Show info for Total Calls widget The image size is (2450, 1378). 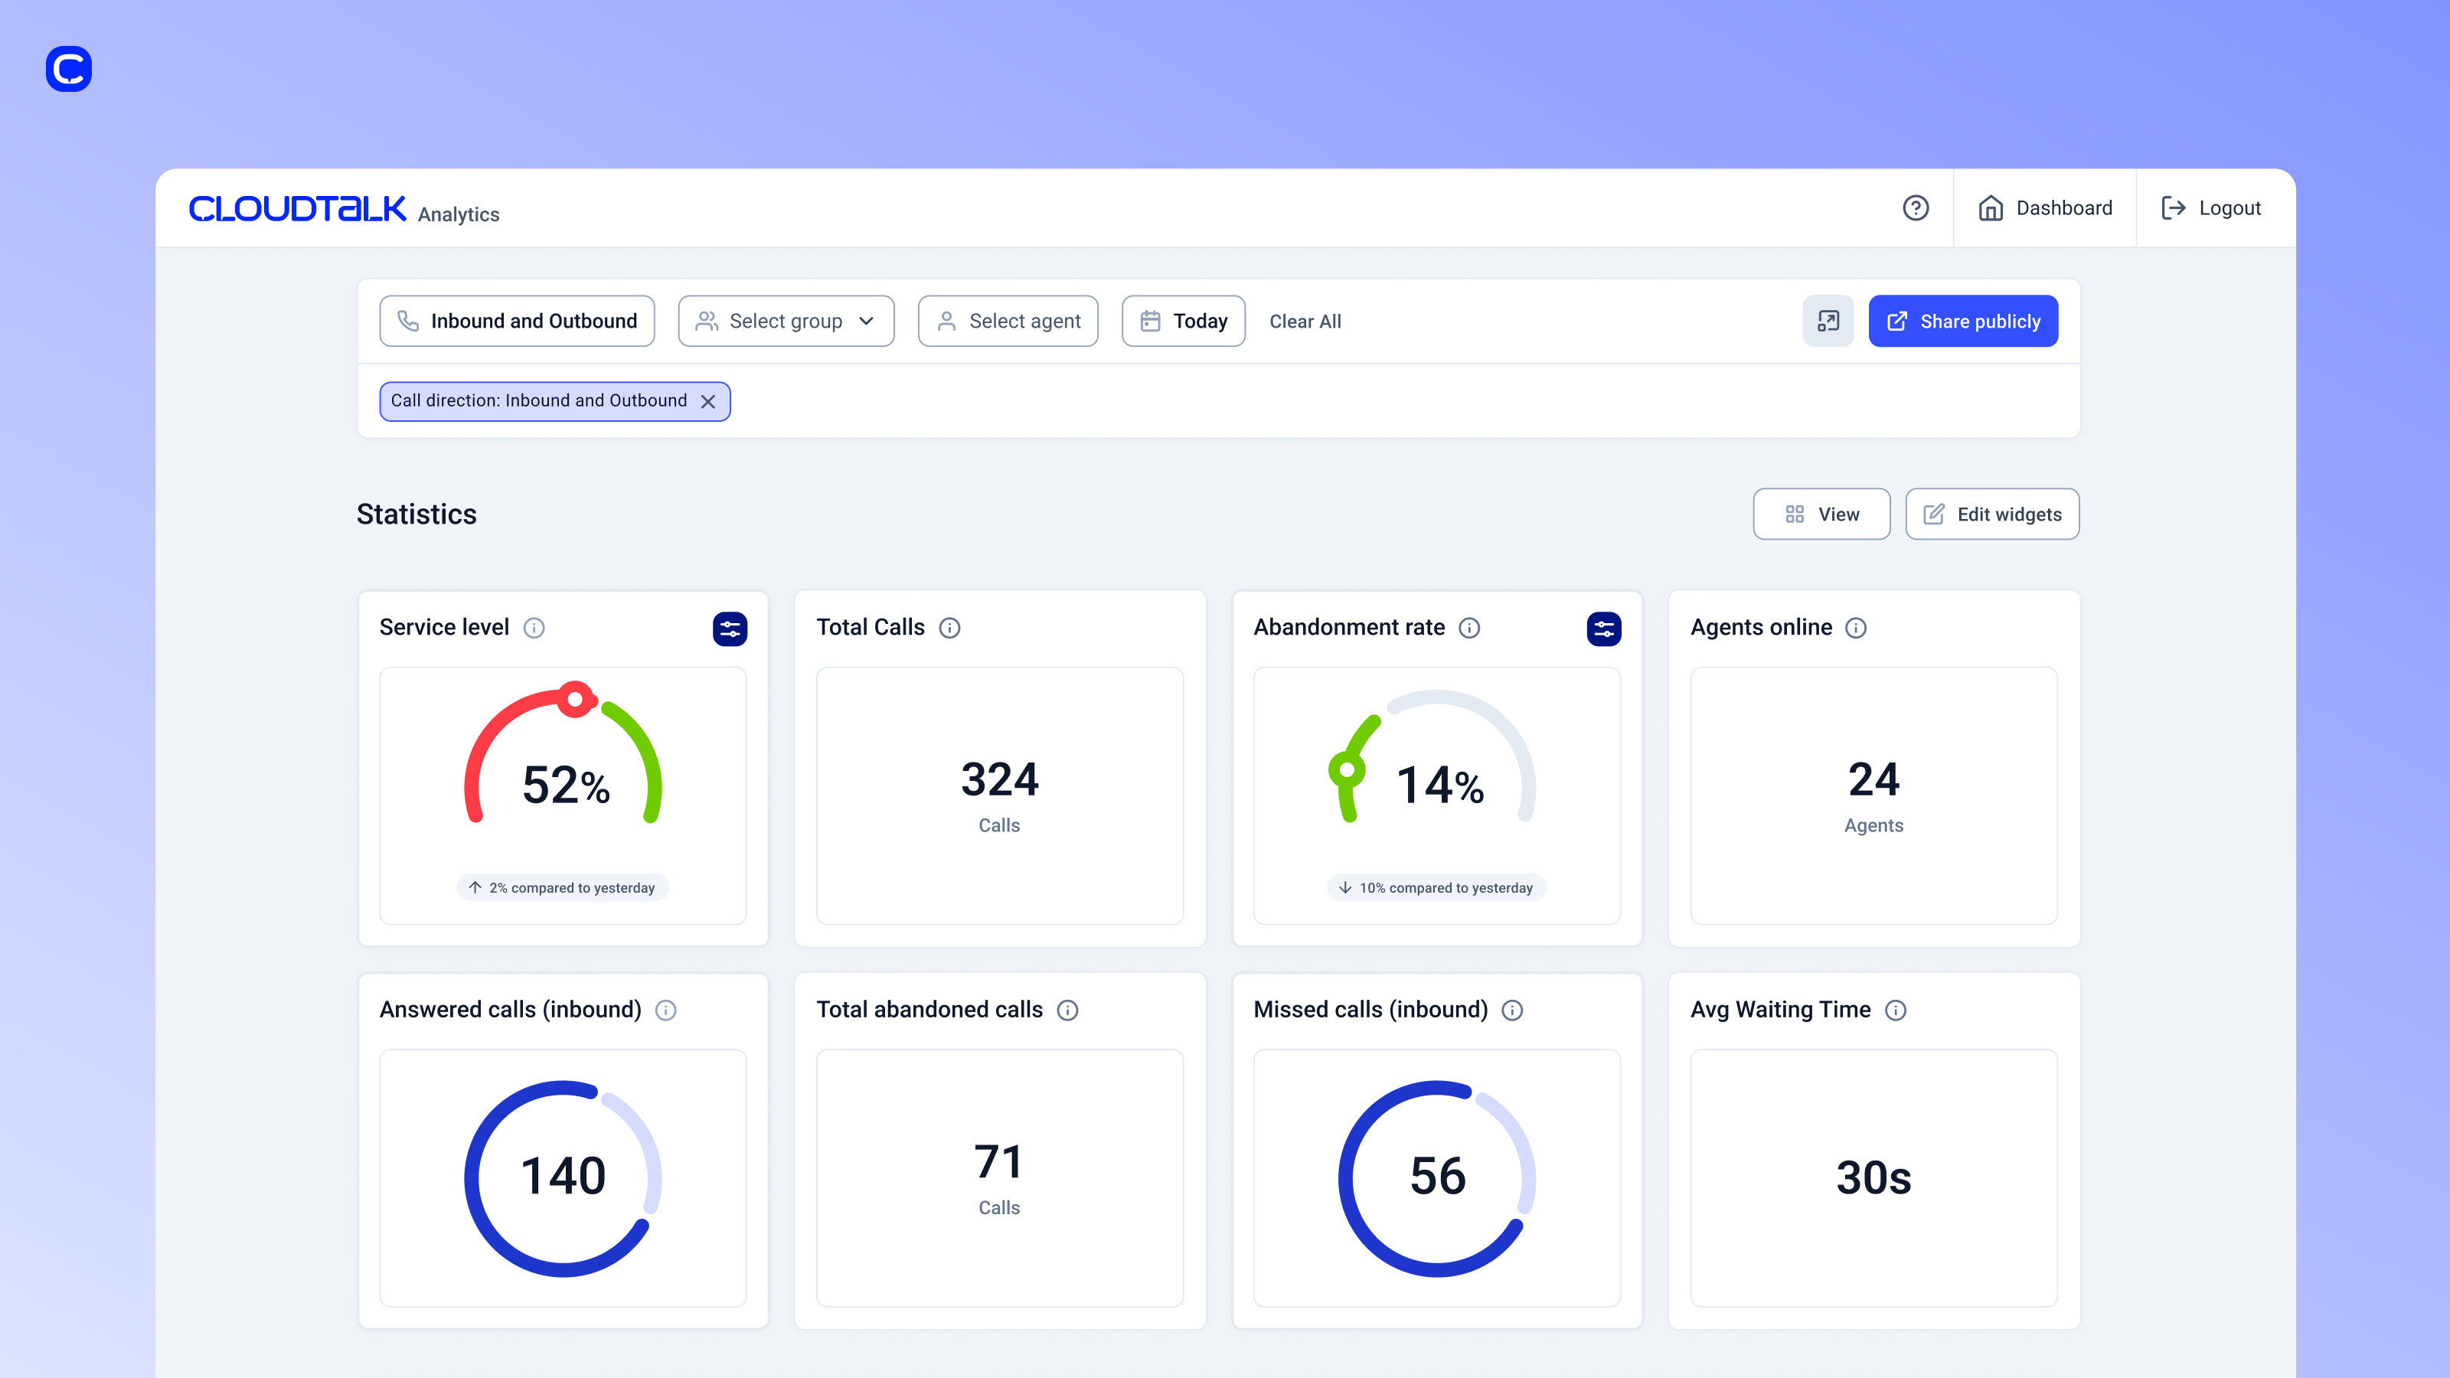[949, 628]
